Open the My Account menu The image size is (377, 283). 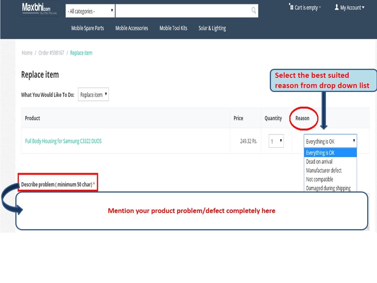pos(350,7)
